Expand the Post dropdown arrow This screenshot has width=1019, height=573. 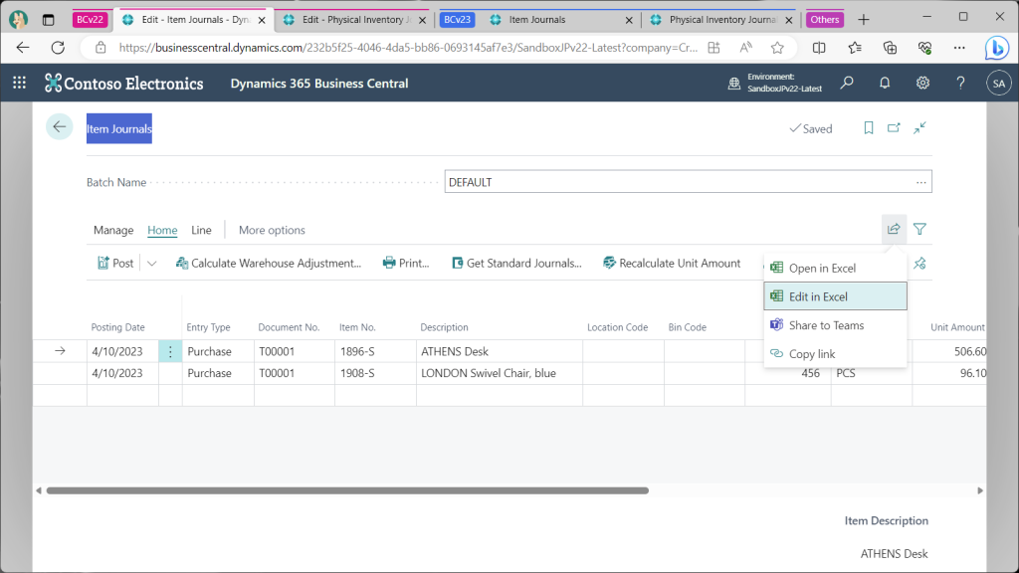click(x=151, y=263)
